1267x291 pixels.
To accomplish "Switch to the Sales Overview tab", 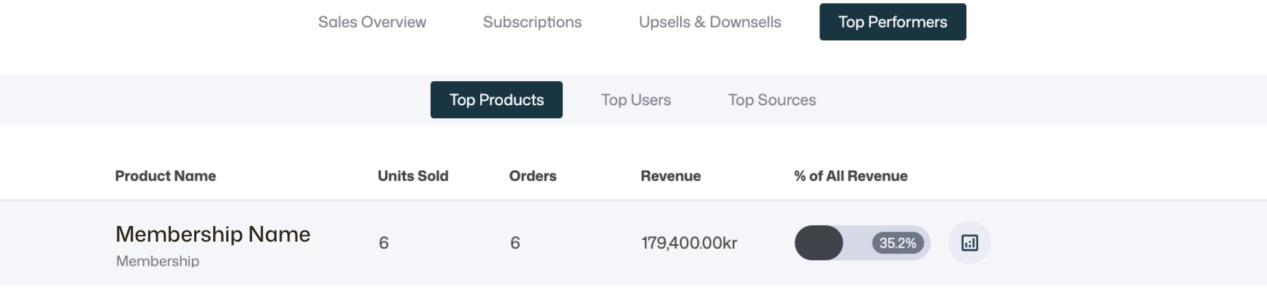I will (372, 22).
